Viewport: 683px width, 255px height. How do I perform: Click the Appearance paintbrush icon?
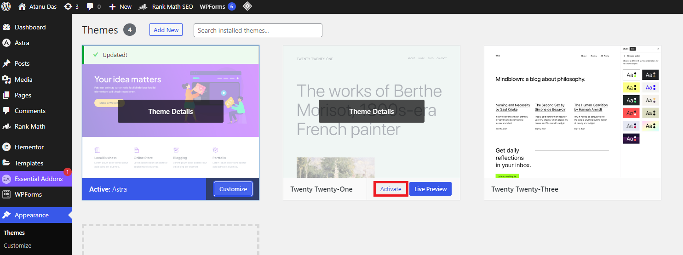6,215
